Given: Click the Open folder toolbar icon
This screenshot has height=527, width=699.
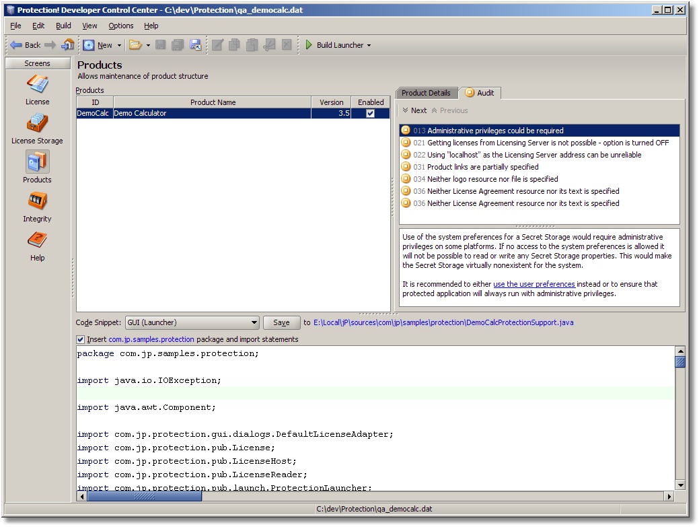Looking at the screenshot, I should click(135, 45).
